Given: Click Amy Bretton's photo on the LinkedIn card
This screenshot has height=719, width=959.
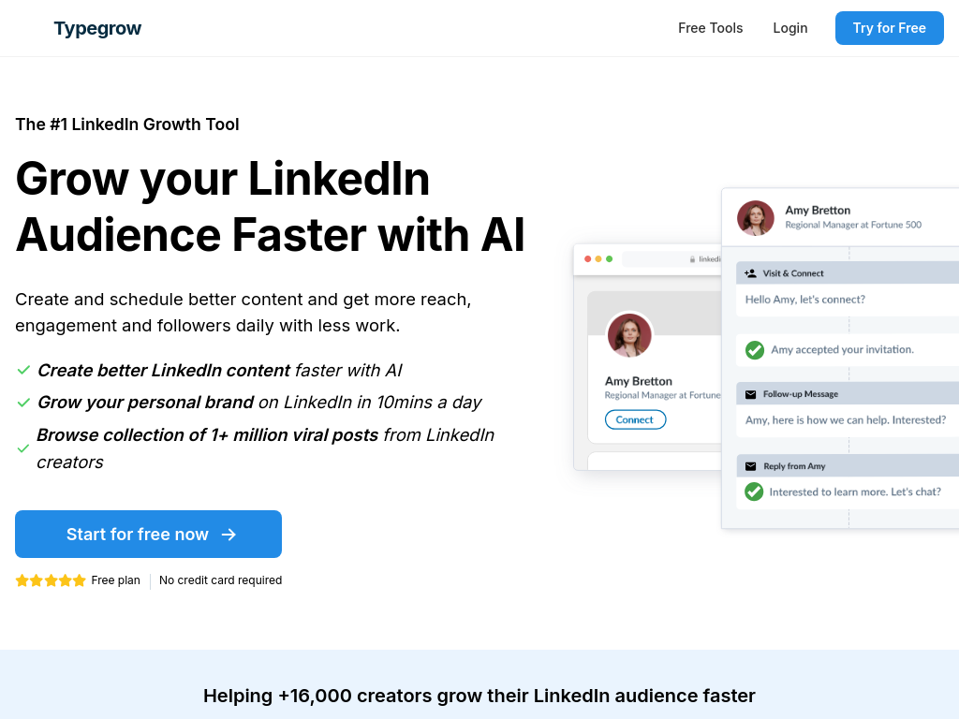Looking at the screenshot, I should click(629, 335).
